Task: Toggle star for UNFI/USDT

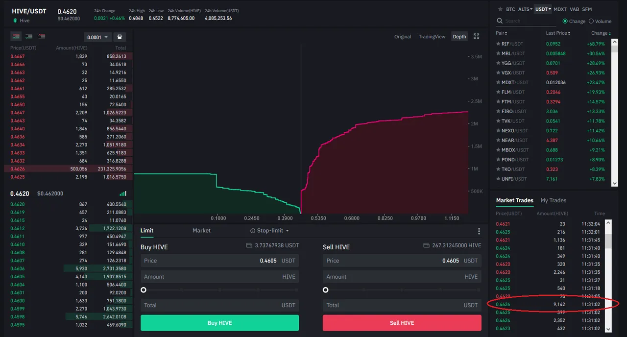Action: point(499,179)
